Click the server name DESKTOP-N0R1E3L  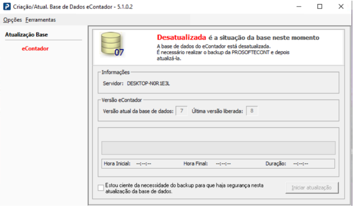pos(149,84)
